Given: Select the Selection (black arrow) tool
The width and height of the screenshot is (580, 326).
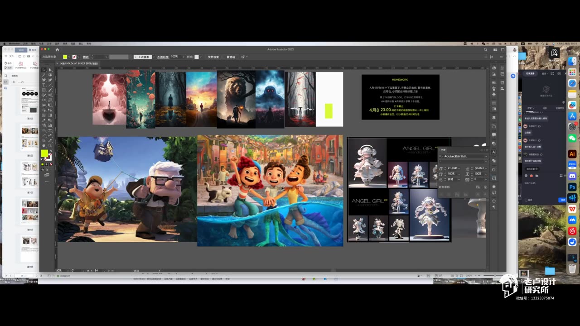Looking at the screenshot, I should point(44,70).
